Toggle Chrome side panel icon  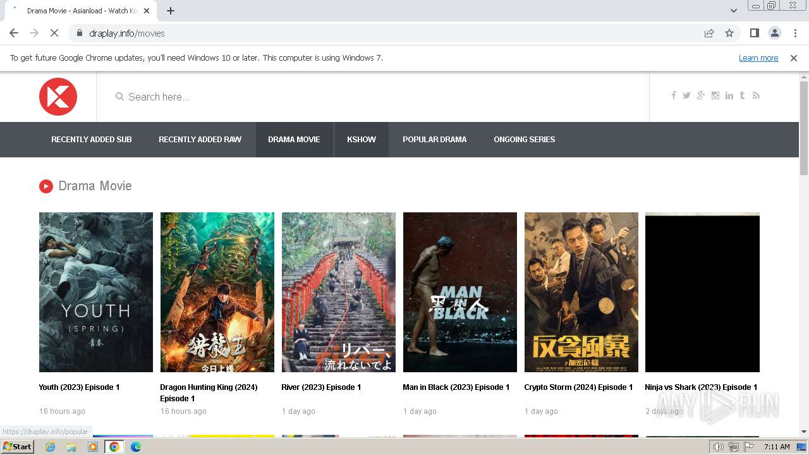[x=754, y=33]
